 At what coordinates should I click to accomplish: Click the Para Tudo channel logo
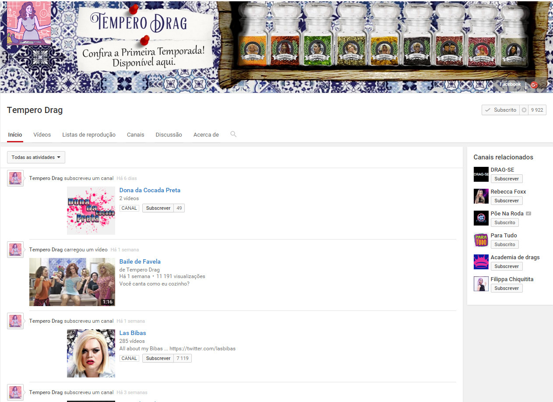[481, 240]
